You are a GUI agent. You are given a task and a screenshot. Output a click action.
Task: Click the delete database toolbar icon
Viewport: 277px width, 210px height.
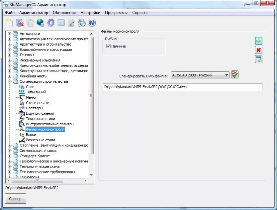pyautogui.click(x=20, y=23)
